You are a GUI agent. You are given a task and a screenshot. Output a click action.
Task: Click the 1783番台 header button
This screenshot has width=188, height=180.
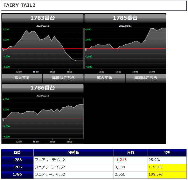pyautogui.click(x=43, y=18)
